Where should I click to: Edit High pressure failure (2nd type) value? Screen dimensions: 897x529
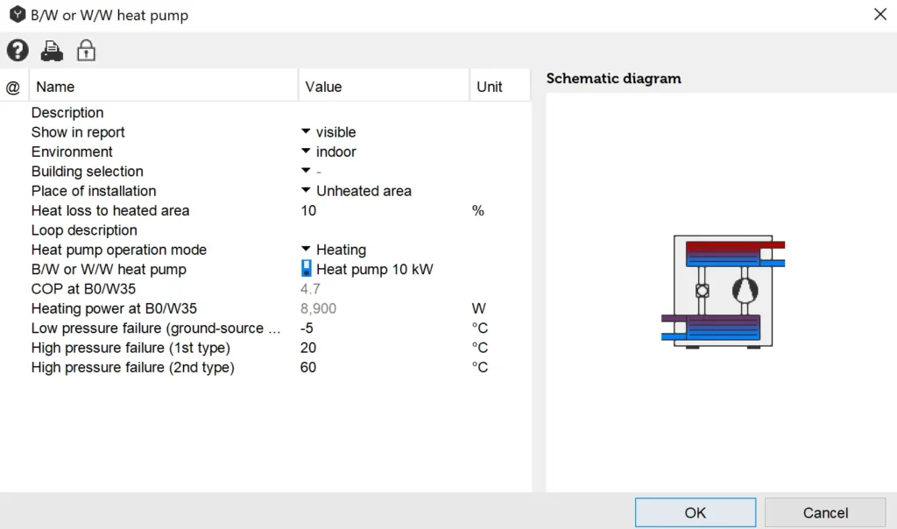point(308,368)
